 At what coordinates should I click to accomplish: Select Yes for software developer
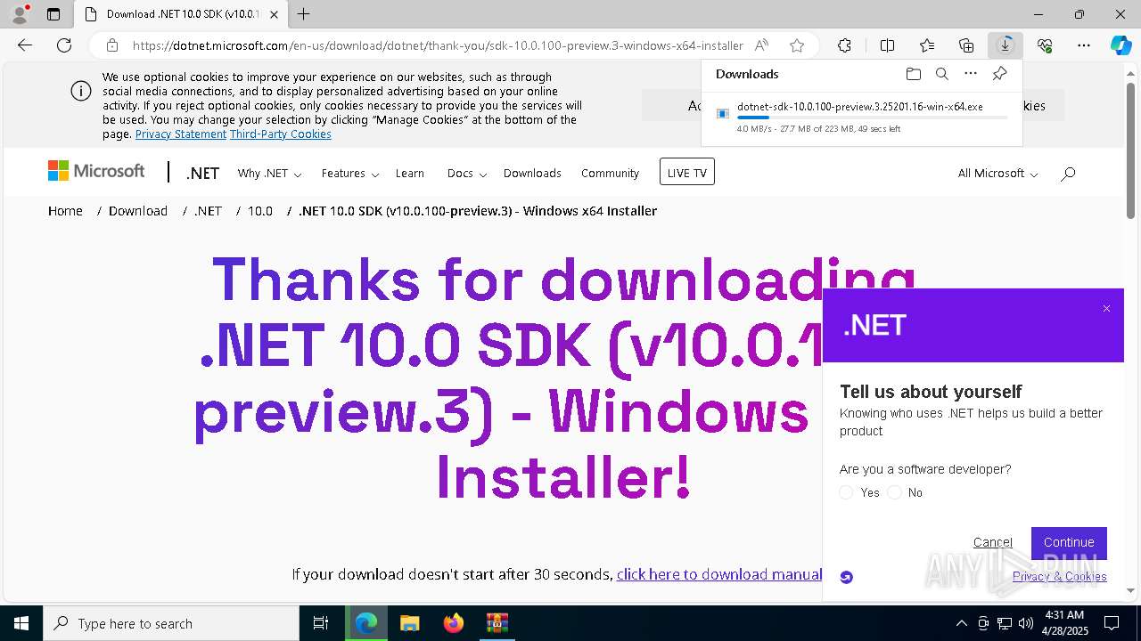(846, 492)
